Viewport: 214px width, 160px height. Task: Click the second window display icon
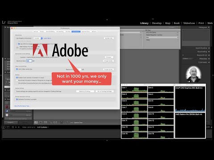point(8,127)
